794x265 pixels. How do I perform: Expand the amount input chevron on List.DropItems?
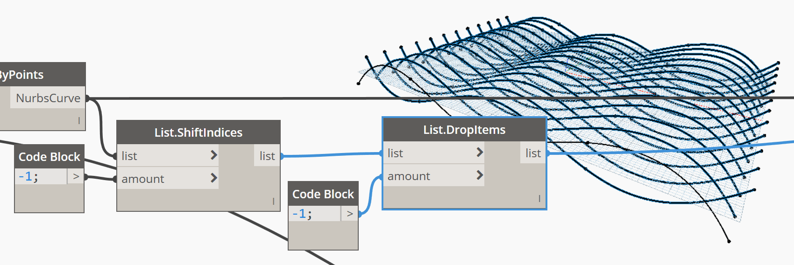(x=479, y=175)
